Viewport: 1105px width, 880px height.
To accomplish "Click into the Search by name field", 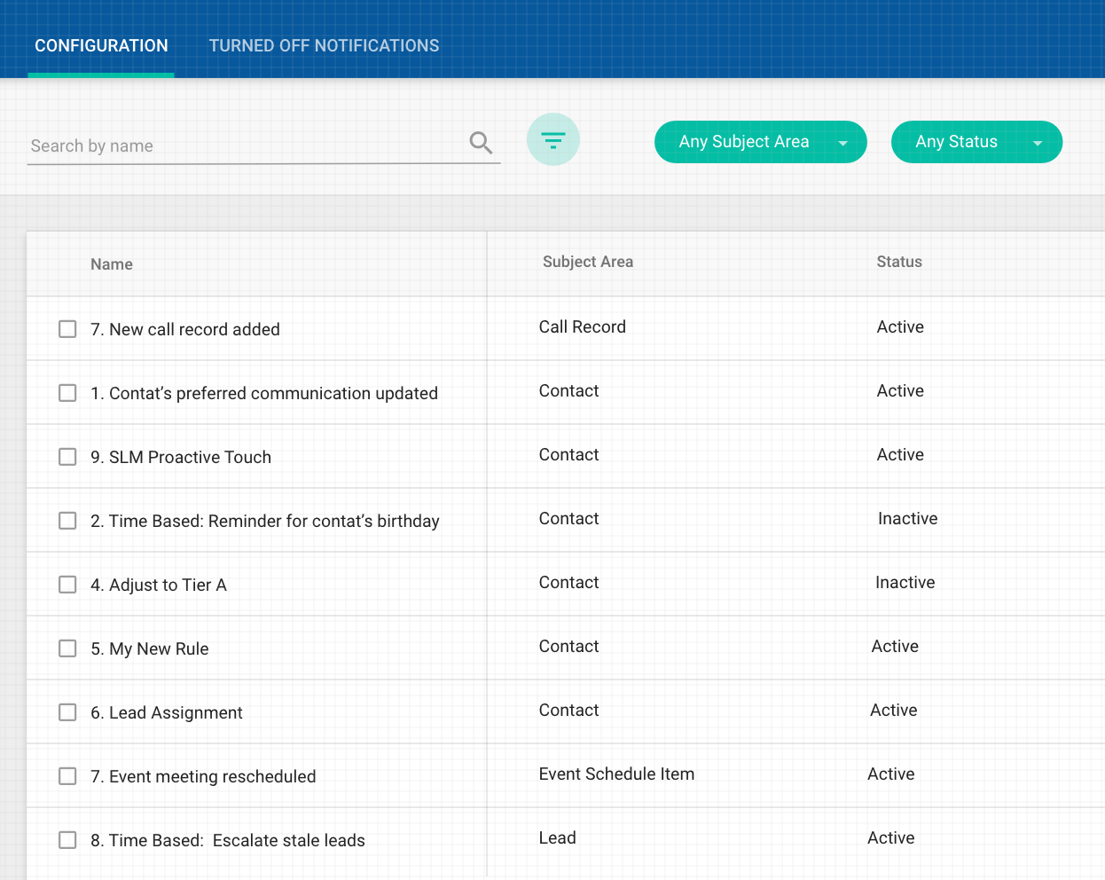I will [244, 146].
